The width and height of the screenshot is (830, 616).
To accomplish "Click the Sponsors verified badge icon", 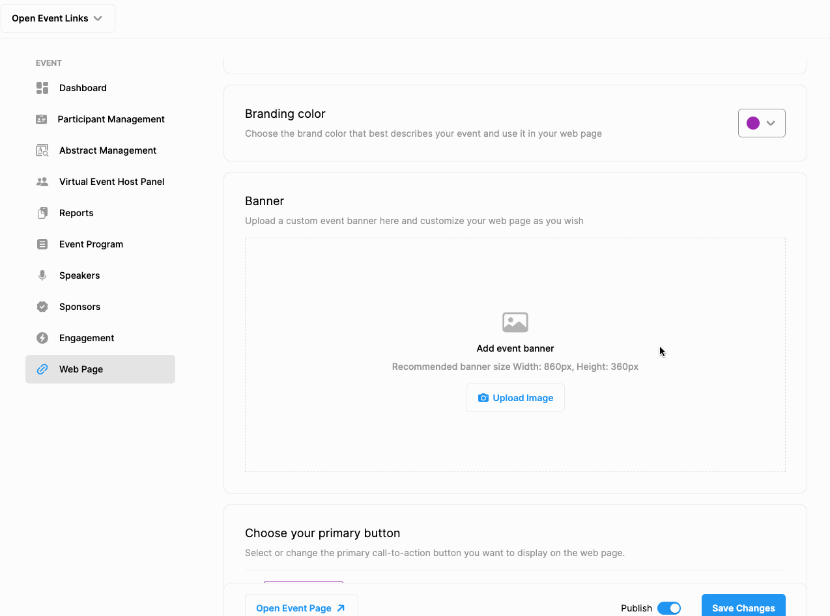I will [x=42, y=307].
